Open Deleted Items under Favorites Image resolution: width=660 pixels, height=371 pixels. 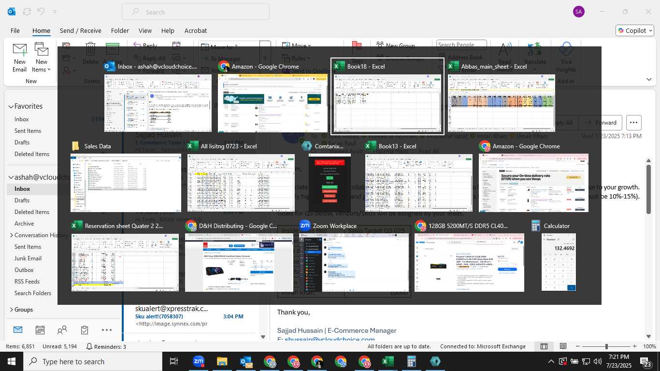tap(32, 154)
